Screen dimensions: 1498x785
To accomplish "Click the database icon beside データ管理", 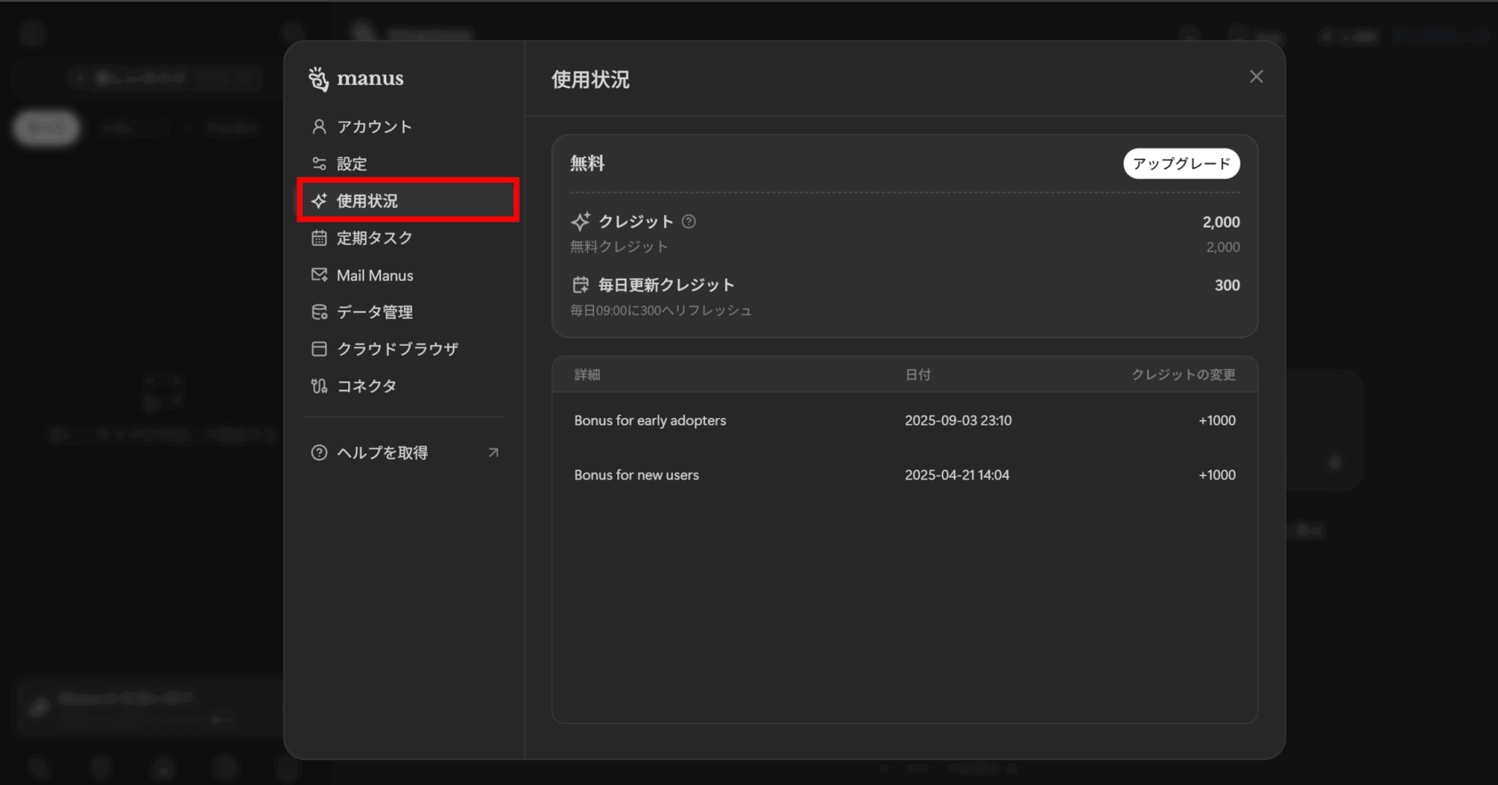I will click(319, 312).
